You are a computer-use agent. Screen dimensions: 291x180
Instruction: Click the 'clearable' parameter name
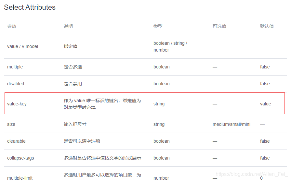click(x=16, y=141)
